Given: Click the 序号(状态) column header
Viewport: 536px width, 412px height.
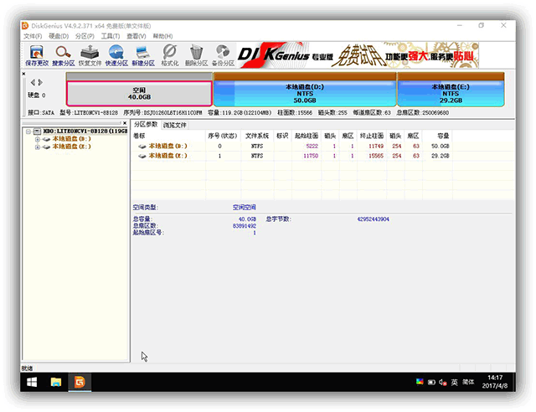Looking at the screenshot, I should pyautogui.click(x=223, y=136).
